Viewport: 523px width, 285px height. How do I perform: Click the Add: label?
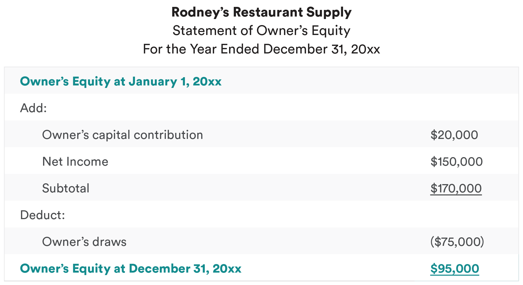click(33, 108)
